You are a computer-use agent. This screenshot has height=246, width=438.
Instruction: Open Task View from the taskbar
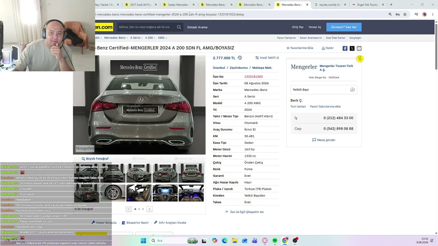[x=204, y=241]
